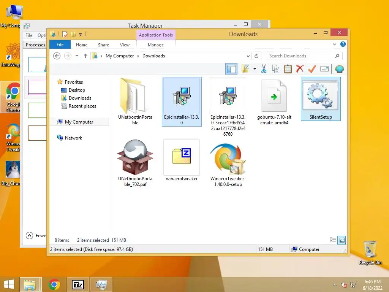Click the Fewer details toggle in Task Manager
389x292 pixels.
pyautogui.click(x=36, y=235)
